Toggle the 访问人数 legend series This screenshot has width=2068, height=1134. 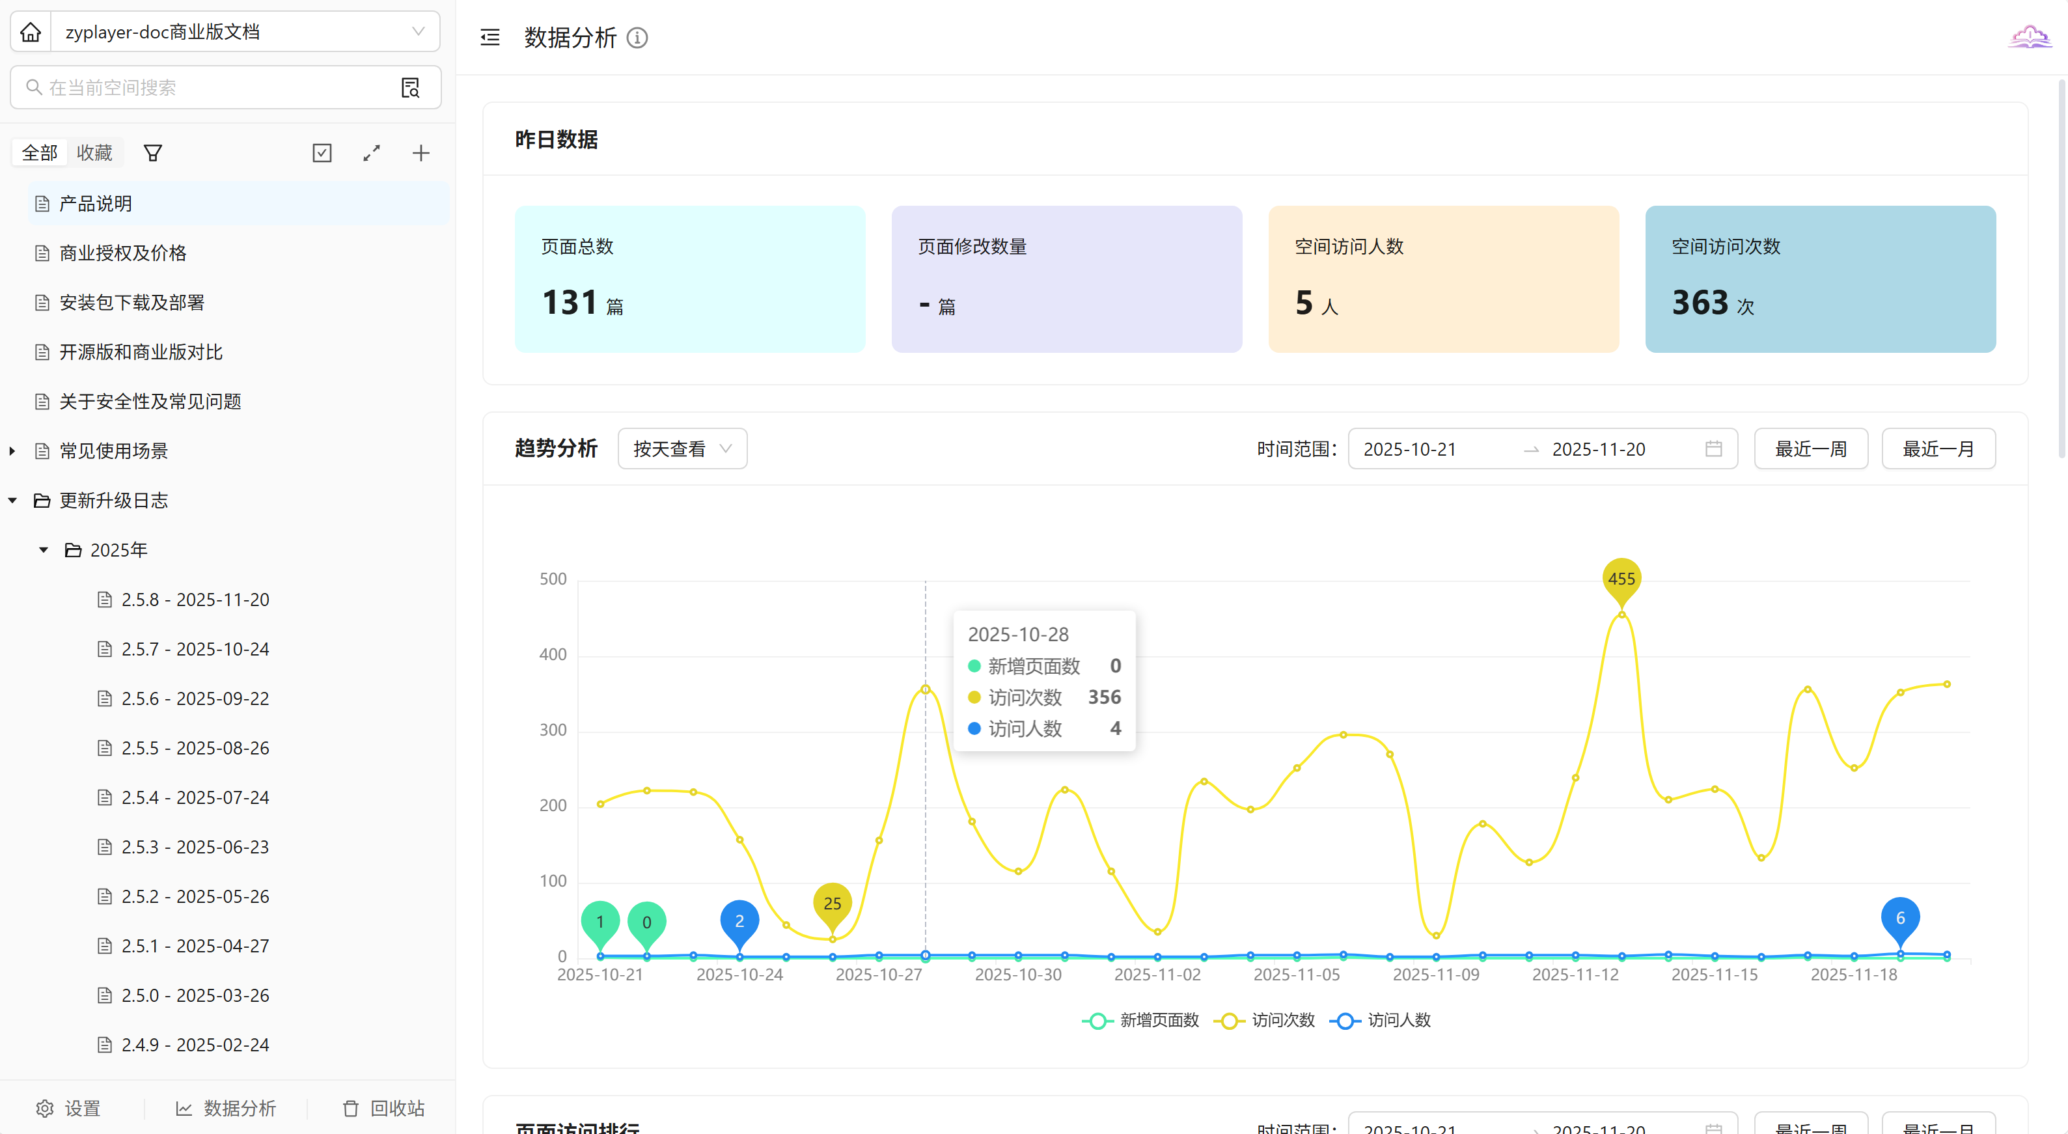[x=1381, y=1020]
